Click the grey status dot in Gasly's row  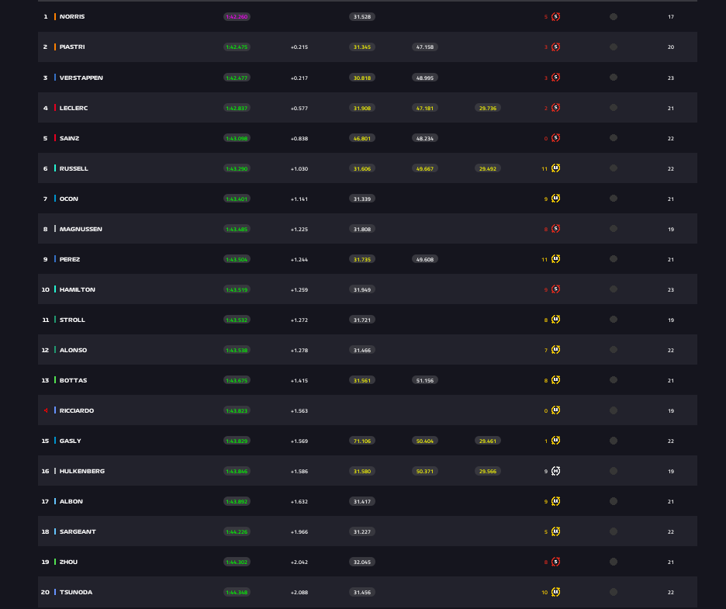[x=614, y=441]
